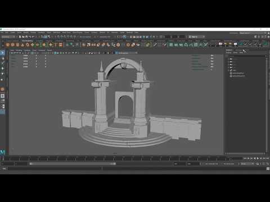The height and width of the screenshot is (202, 270).
Task: Click the current frame number field
Action: [x=237, y=158]
